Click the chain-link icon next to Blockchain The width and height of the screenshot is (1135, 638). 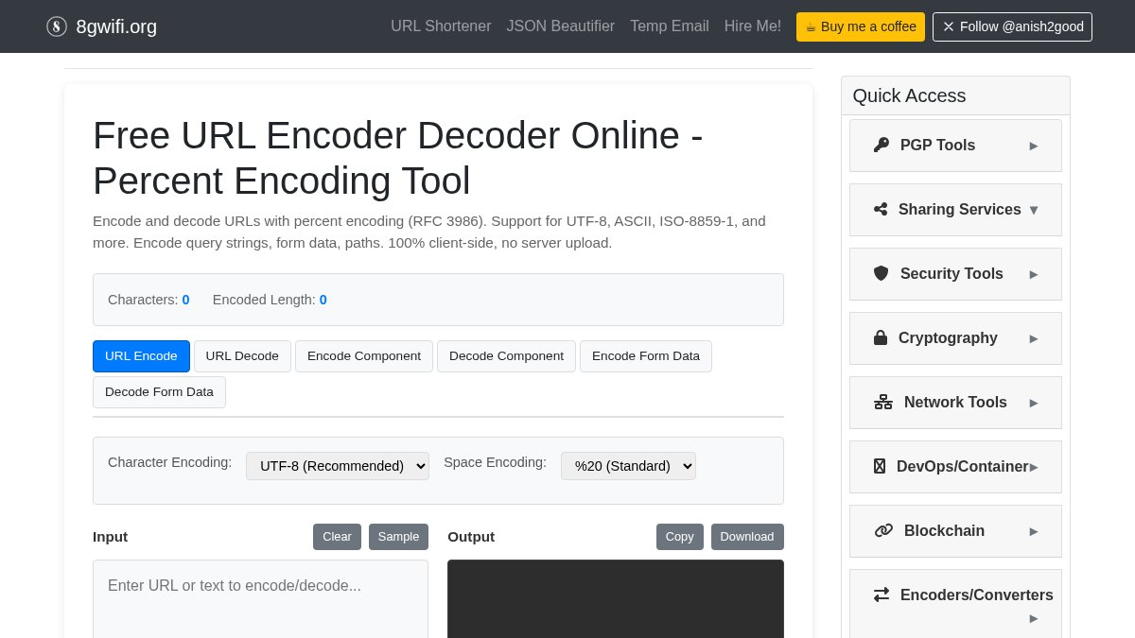pyautogui.click(x=882, y=530)
